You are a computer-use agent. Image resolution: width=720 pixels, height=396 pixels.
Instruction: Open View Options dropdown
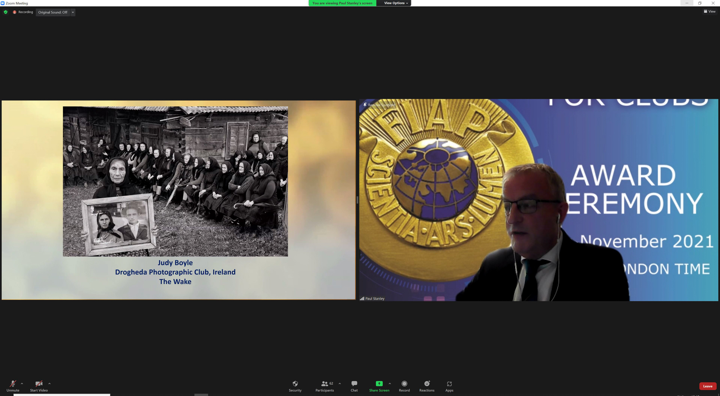pos(396,3)
